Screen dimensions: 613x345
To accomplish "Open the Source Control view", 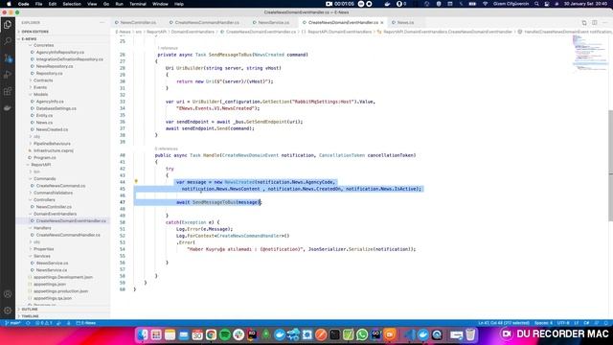I will pos(8,58).
